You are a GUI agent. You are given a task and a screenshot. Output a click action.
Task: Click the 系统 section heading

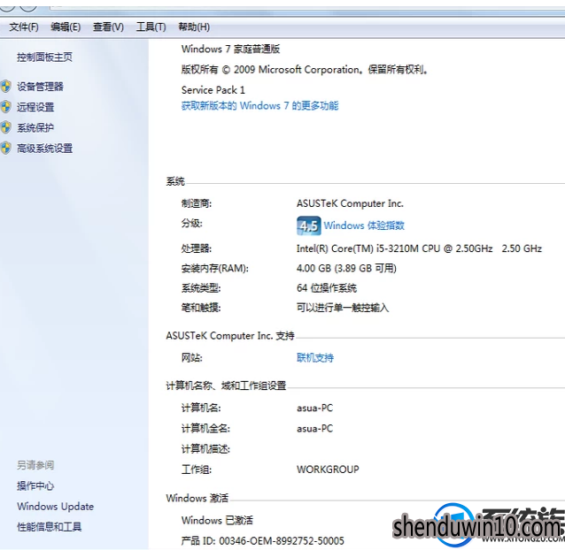point(175,181)
